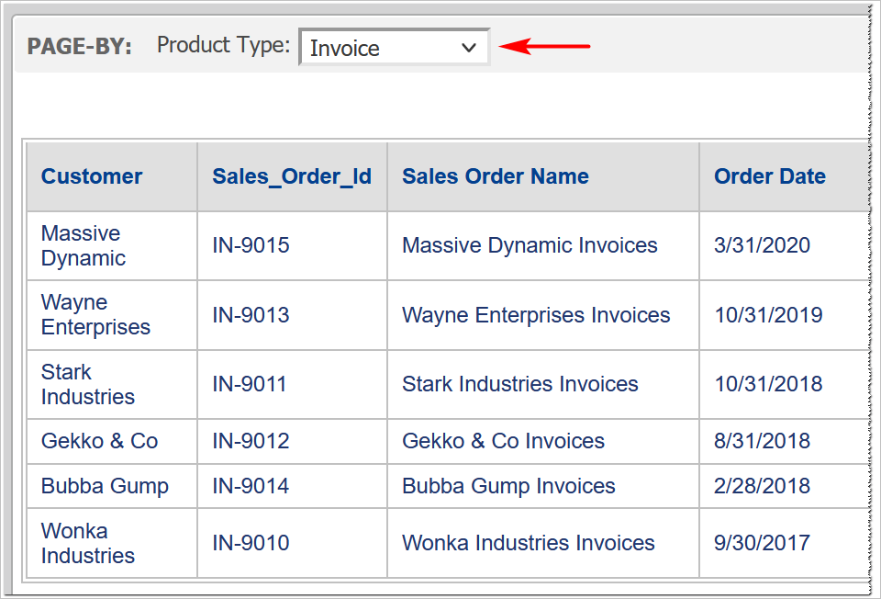Image resolution: width=881 pixels, height=599 pixels.
Task: Click the order date 10/31/2018
Action: pos(769,384)
